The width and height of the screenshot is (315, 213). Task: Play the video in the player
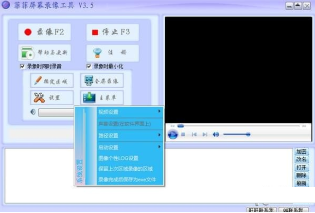point(173,134)
